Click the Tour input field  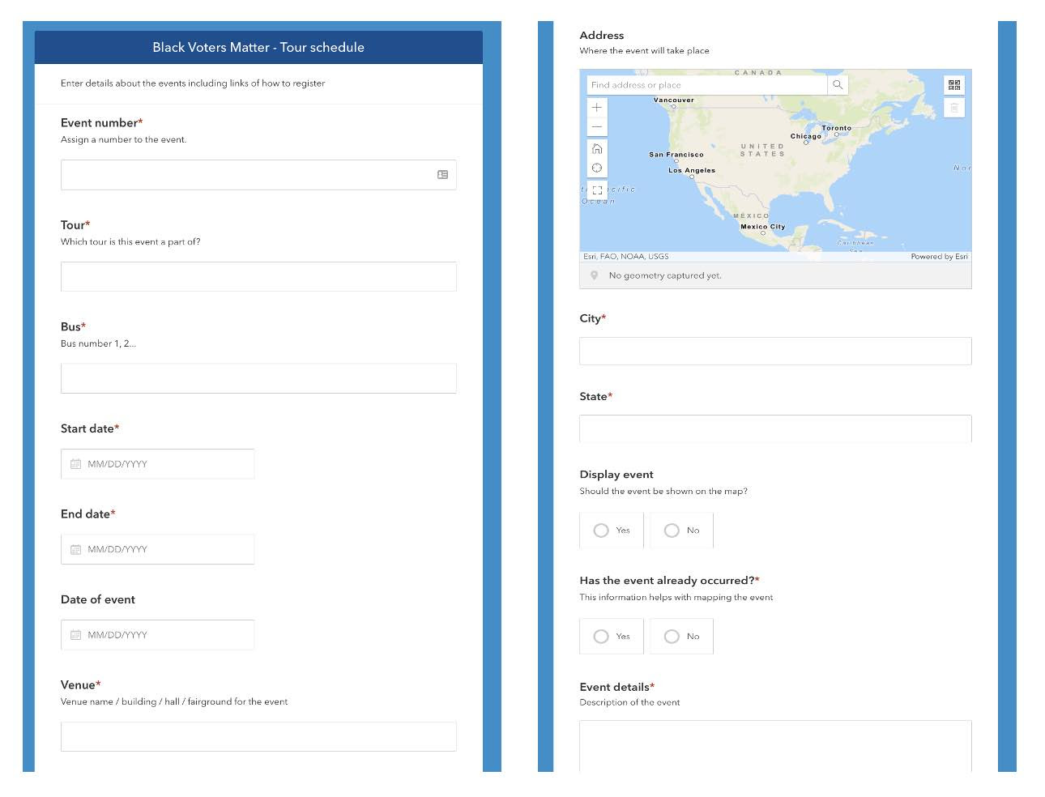coord(258,277)
